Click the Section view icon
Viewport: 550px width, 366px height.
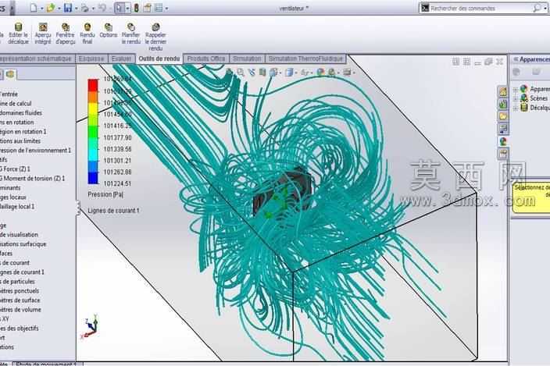click(x=262, y=73)
